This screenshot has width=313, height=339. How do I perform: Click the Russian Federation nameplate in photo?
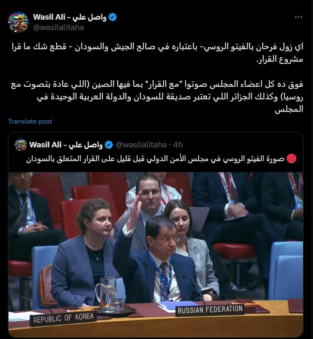click(x=210, y=310)
